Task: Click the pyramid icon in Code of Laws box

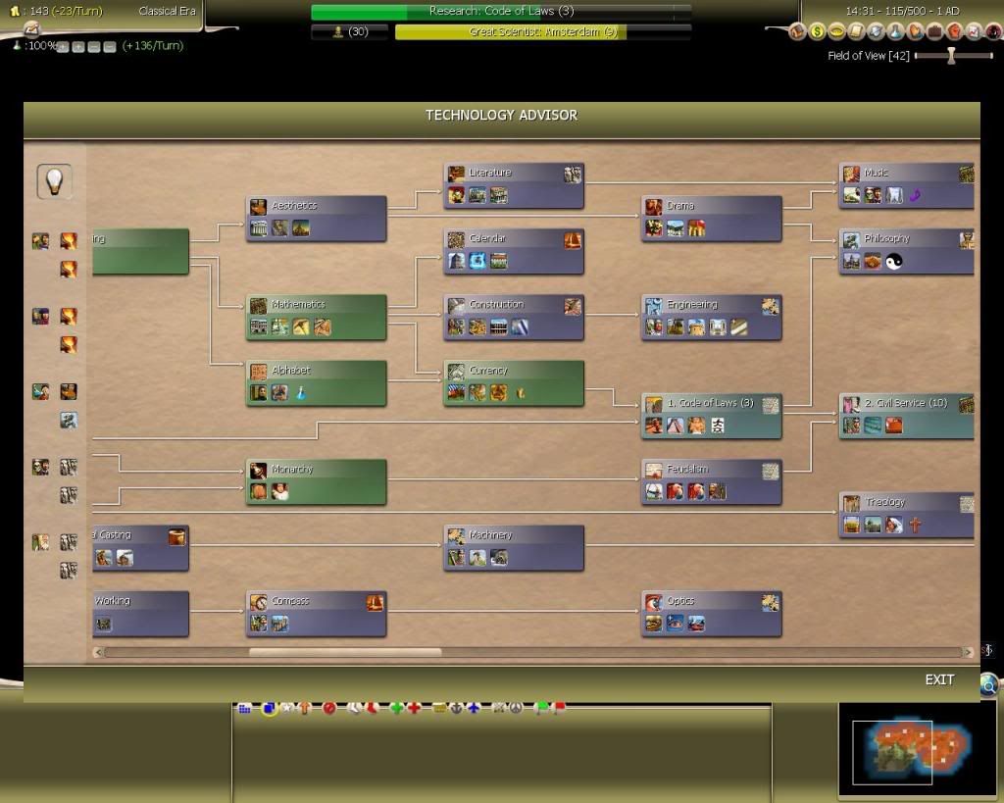Action: (x=675, y=426)
